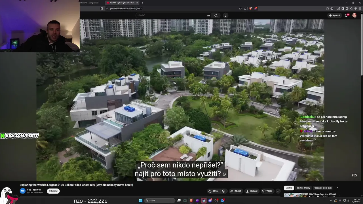
Task: Click the This Village Pays You $70,000 title
Action: coord(322,195)
